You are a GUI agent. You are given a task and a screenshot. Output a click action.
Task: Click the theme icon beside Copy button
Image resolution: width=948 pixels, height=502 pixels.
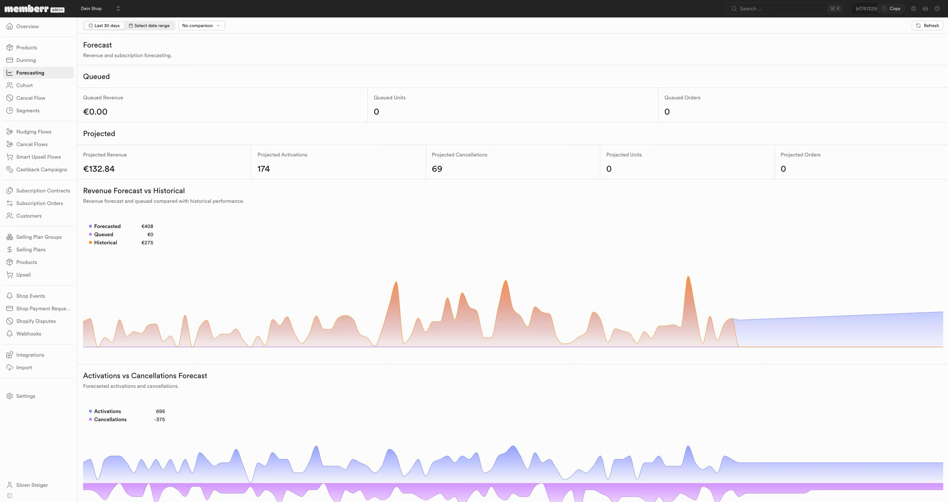point(914,9)
